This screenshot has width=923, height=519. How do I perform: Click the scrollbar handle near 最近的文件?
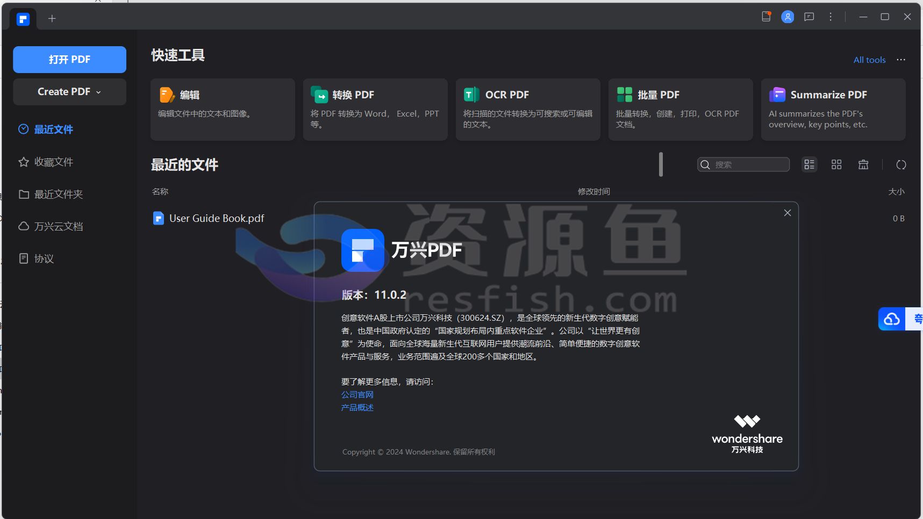tap(661, 164)
